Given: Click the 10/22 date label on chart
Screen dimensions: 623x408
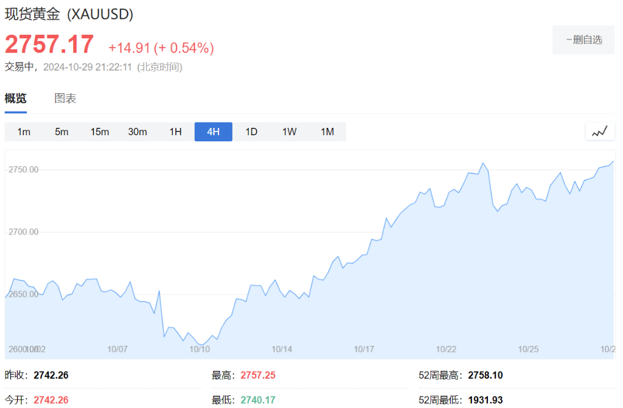Looking at the screenshot, I should click(446, 349).
